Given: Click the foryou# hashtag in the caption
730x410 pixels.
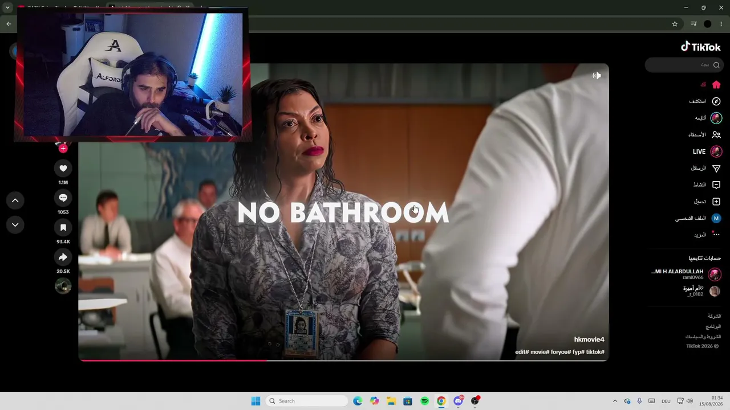Looking at the screenshot, I should [561, 352].
